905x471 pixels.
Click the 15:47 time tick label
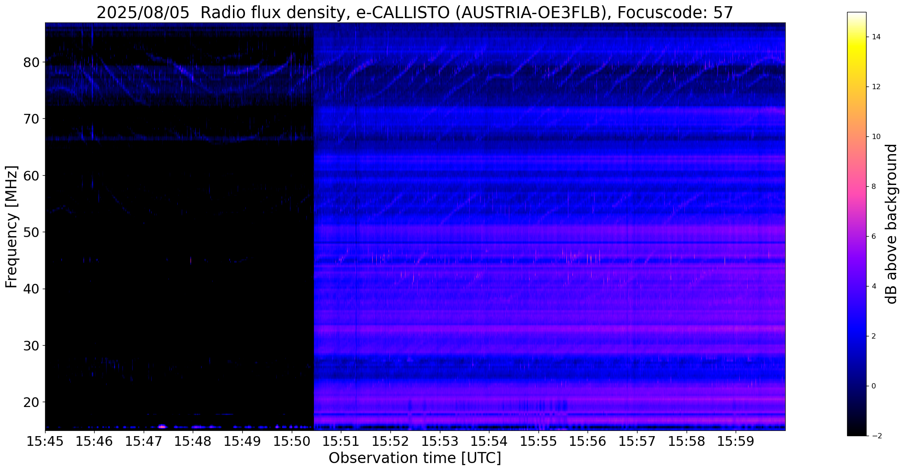coord(144,441)
